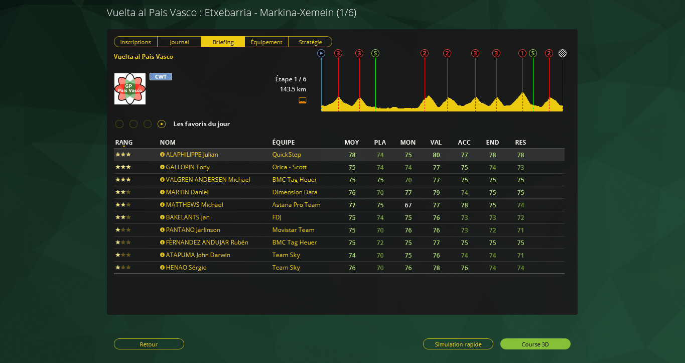This screenshot has height=363, width=685.
Task: Click the Orica - Scott team name
Action: [290, 167]
